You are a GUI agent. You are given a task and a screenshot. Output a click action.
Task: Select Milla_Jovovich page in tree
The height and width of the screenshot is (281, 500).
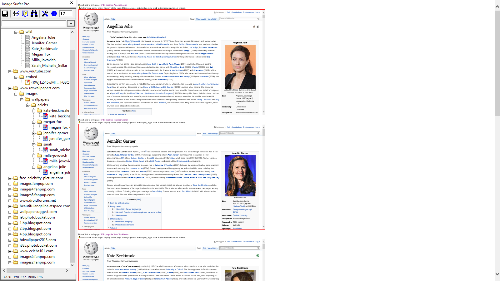click(x=43, y=60)
